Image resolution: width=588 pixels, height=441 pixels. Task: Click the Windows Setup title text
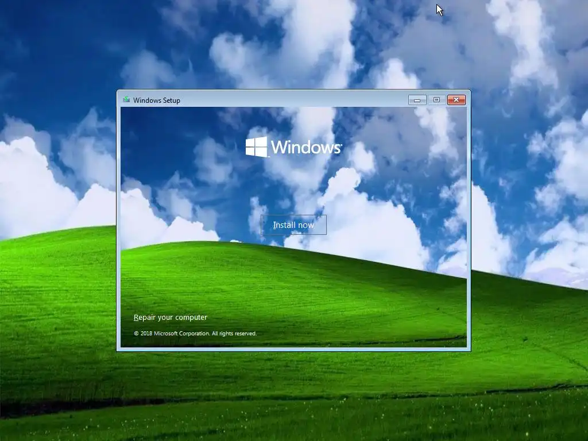click(157, 100)
